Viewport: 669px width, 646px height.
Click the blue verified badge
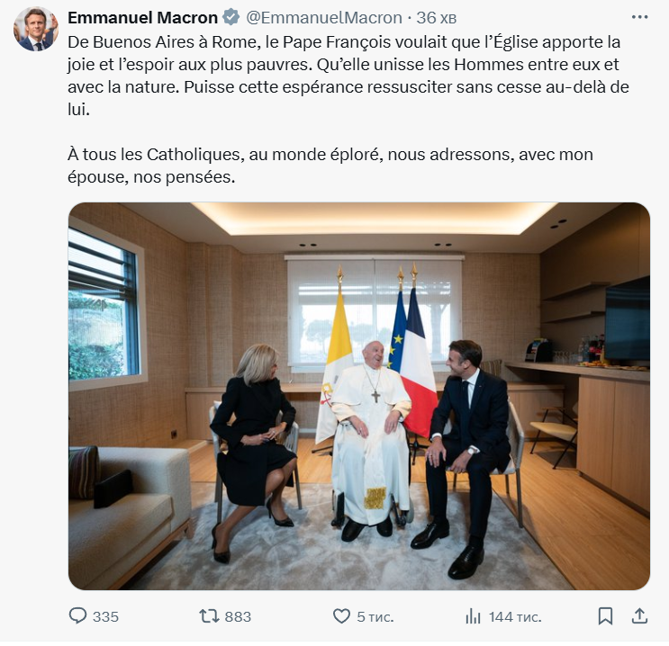[231, 17]
